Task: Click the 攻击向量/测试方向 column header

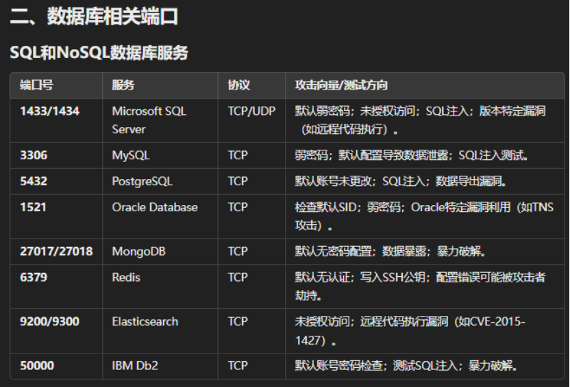Action: click(341, 85)
